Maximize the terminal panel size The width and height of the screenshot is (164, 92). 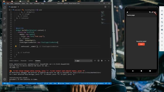coord(105,61)
